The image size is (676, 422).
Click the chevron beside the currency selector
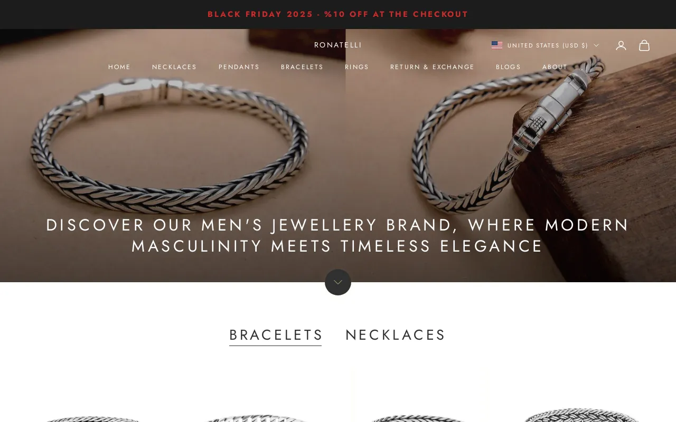click(x=596, y=45)
